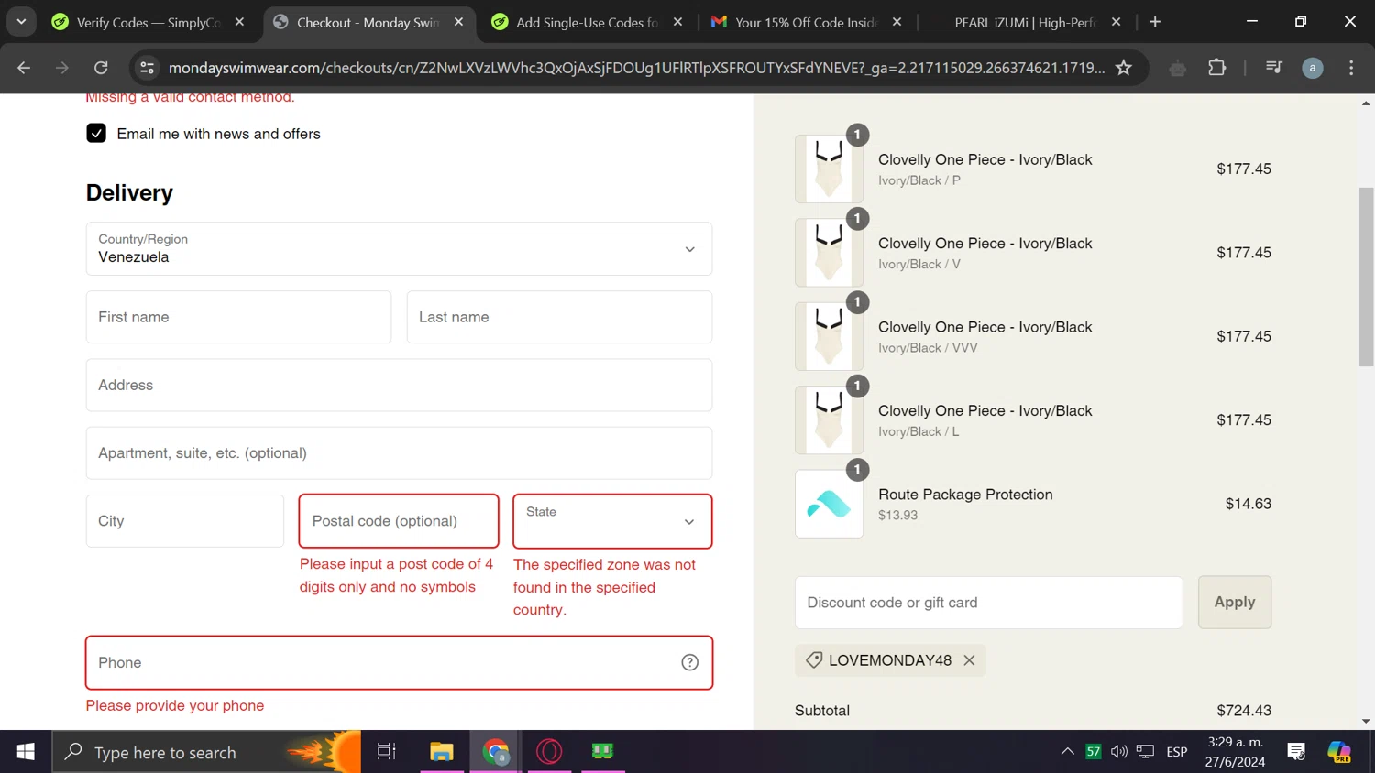This screenshot has height=773, width=1375.
Task: Select the Checkout - Monday Swimwear tab
Action: (368, 22)
